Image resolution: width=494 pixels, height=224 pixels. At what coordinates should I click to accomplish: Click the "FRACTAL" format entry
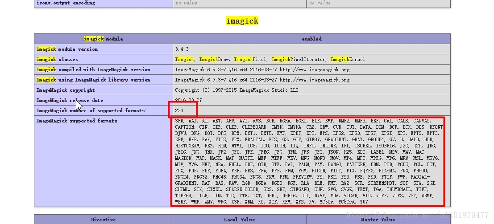click(254, 139)
